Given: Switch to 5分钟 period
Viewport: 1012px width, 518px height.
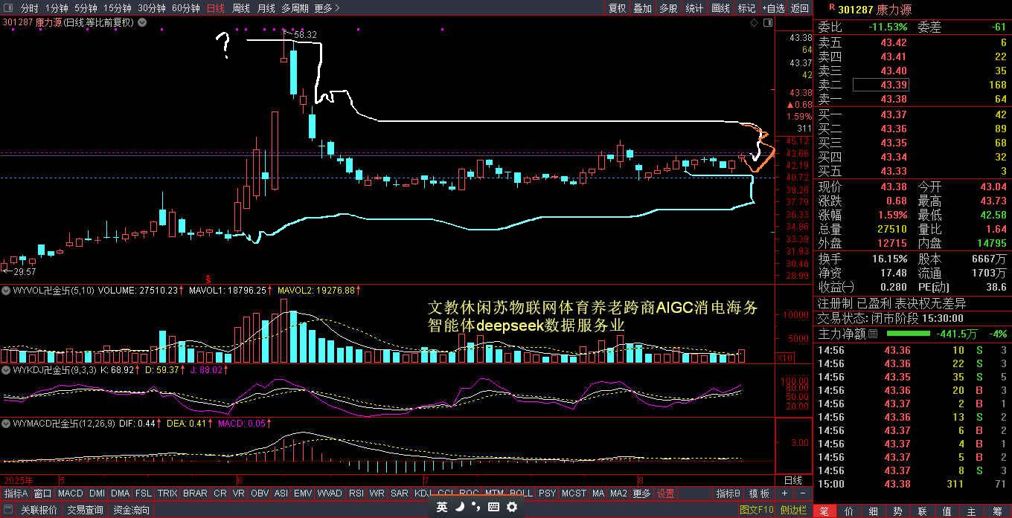Looking at the screenshot, I should click(x=86, y=8).
